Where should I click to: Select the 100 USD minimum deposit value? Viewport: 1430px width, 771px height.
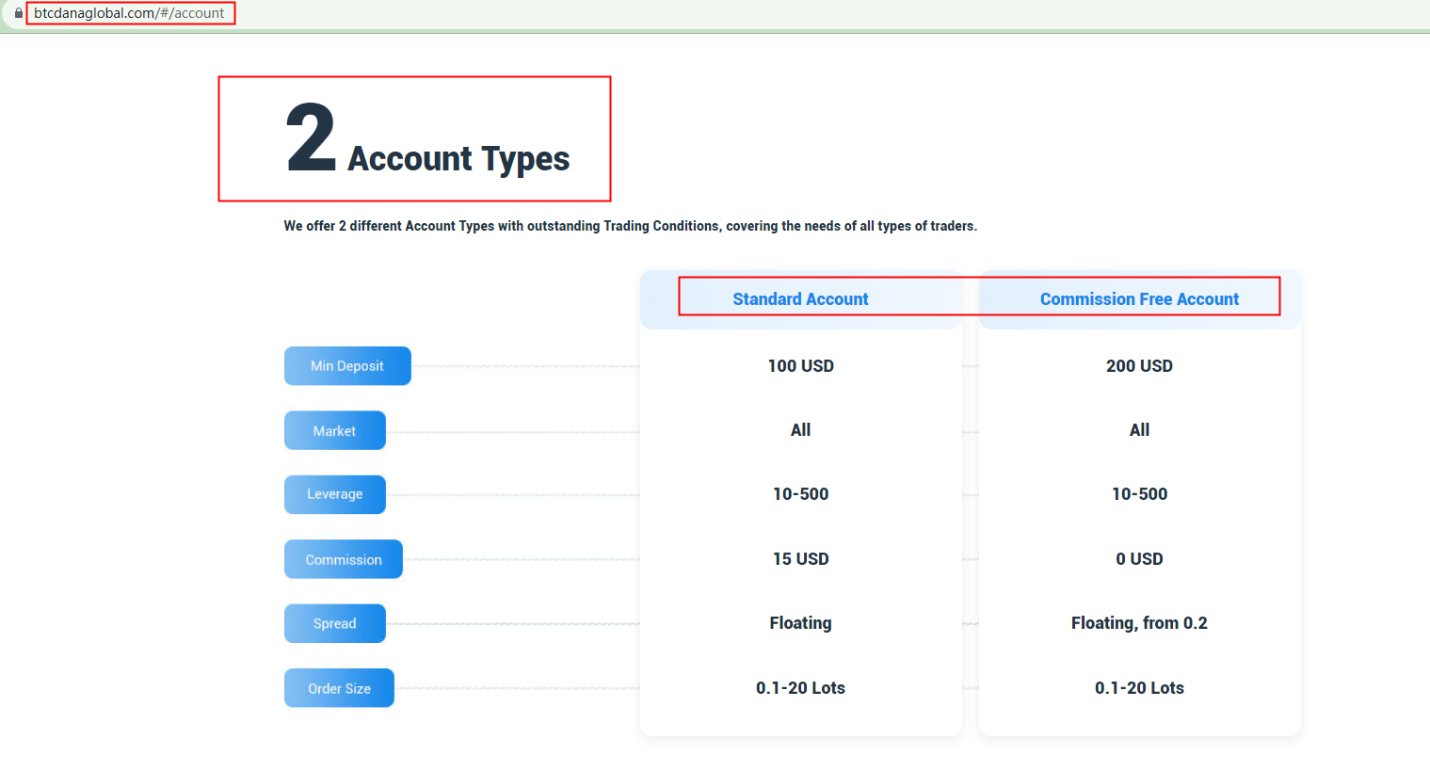tap(800, 365)
